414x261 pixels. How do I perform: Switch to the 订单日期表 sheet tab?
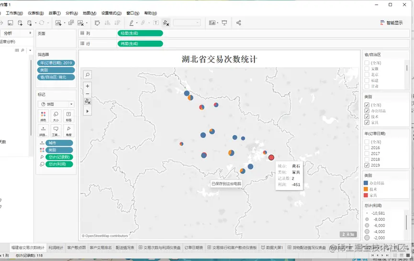click(193, 248)
